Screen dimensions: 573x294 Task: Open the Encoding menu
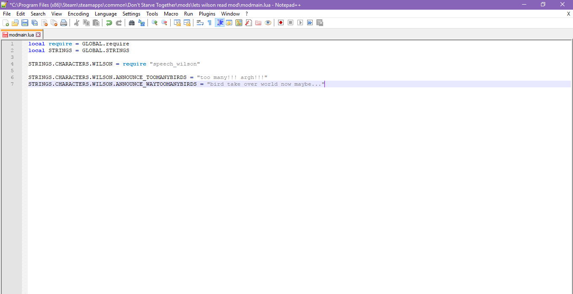[x=78, y=14]
